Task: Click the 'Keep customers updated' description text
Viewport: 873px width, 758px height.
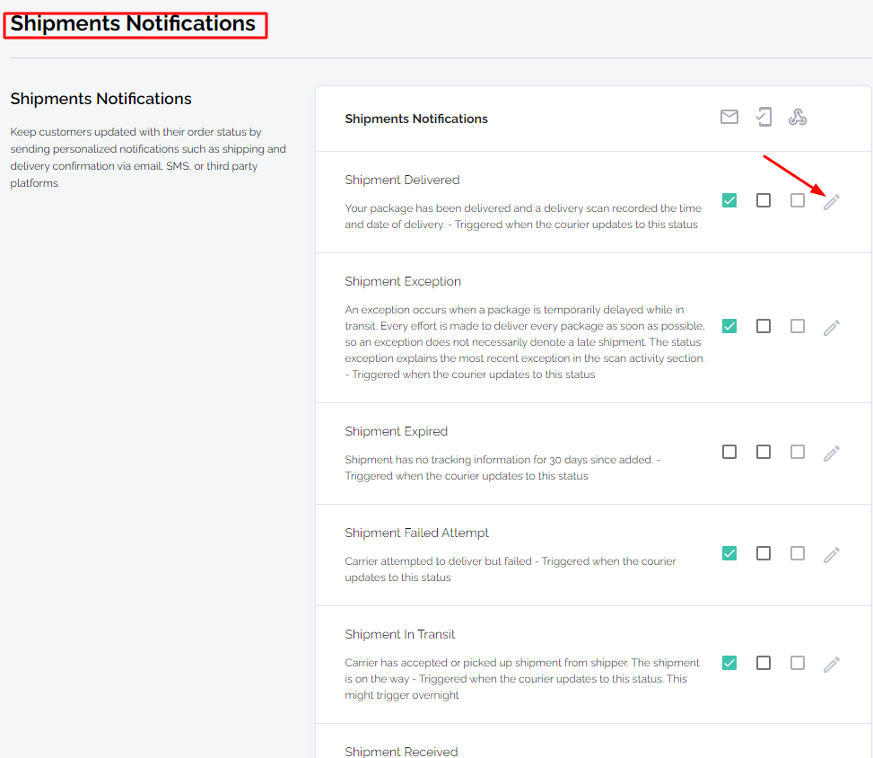Action: pyautogui.click(x=148, y=157)
